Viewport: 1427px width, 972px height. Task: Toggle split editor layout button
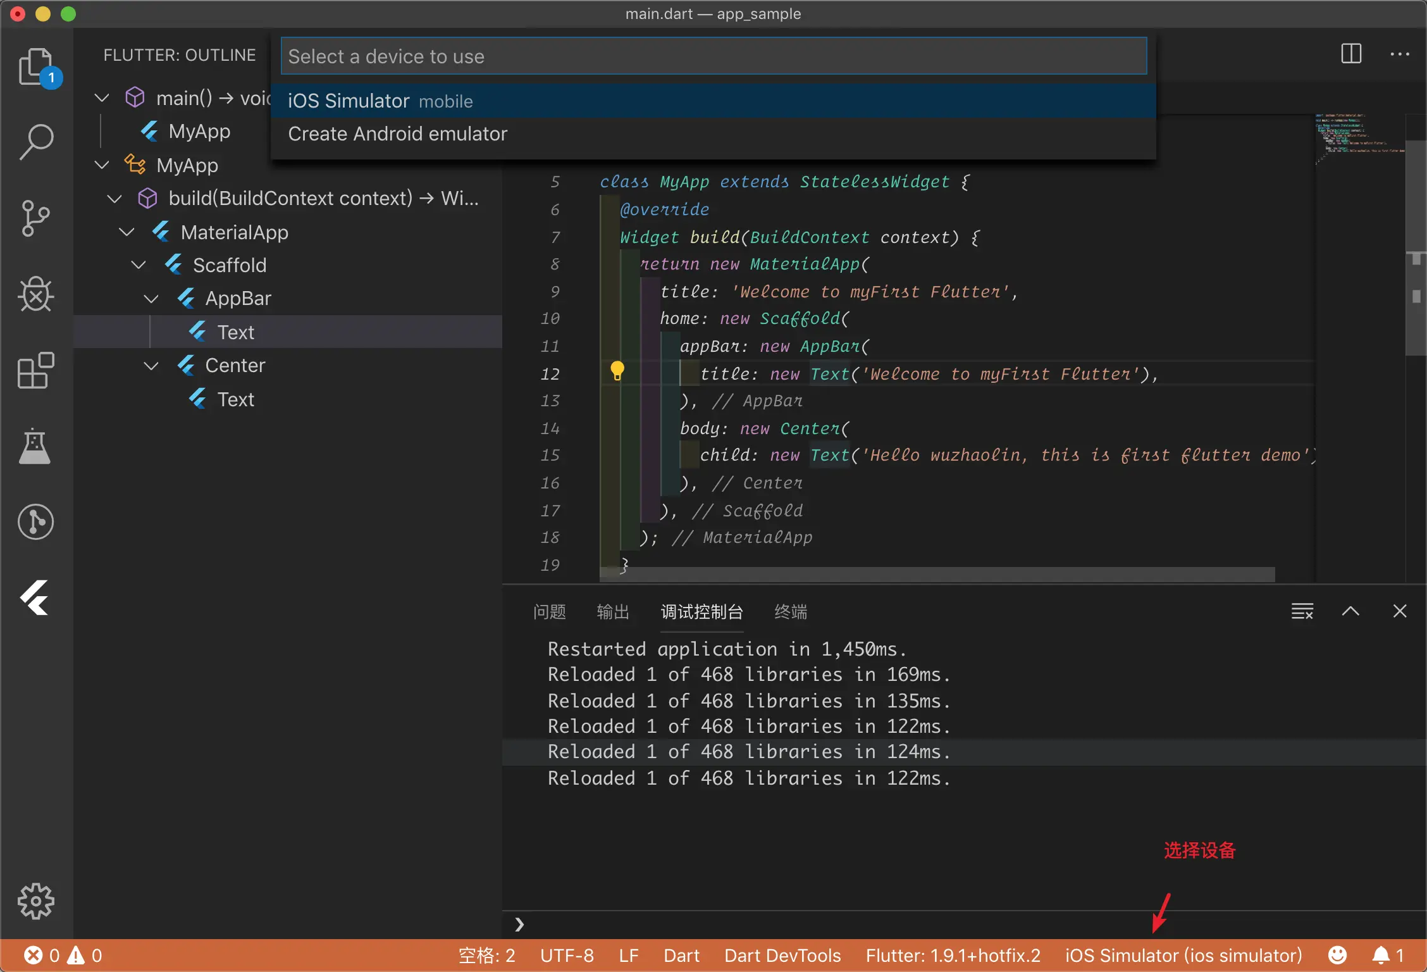tap(1351, 54)
